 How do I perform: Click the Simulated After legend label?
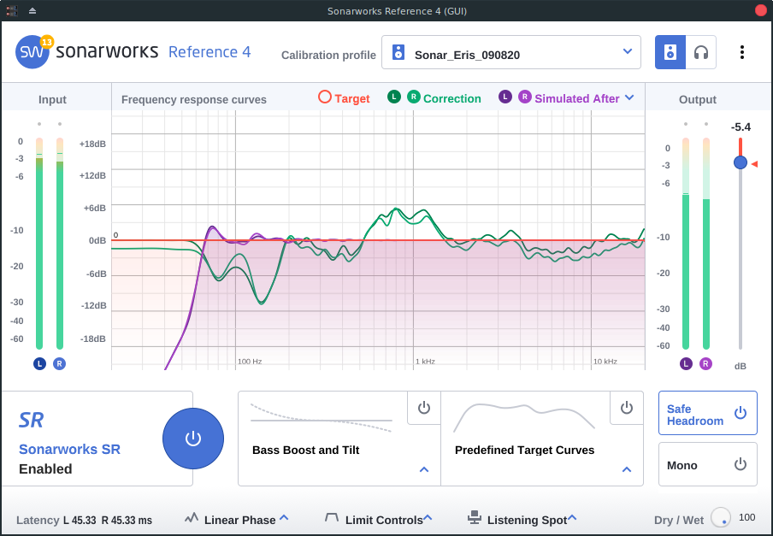click(x=577, y=98)
